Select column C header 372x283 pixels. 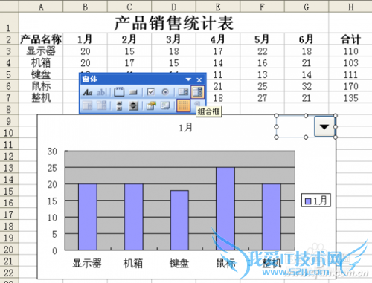click(x=129, y=7)
